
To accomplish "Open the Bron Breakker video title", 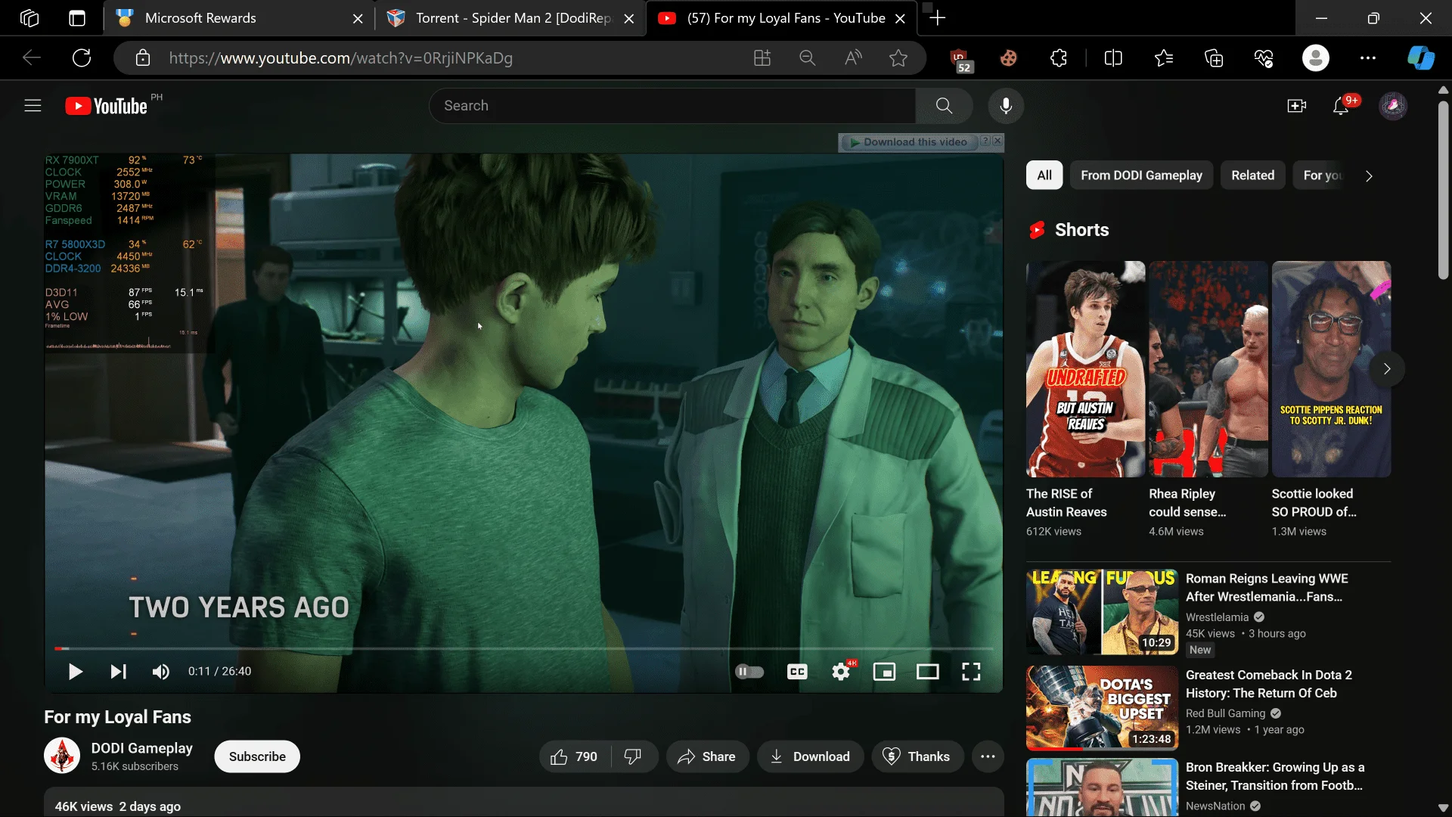I will [x=1275, y=777].
